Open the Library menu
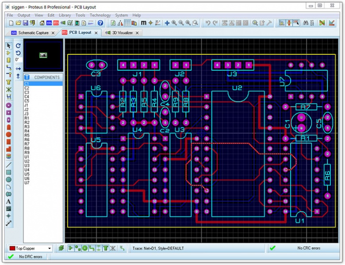The width and height of the screenshot is (345, 265). (x=65, y=15)
